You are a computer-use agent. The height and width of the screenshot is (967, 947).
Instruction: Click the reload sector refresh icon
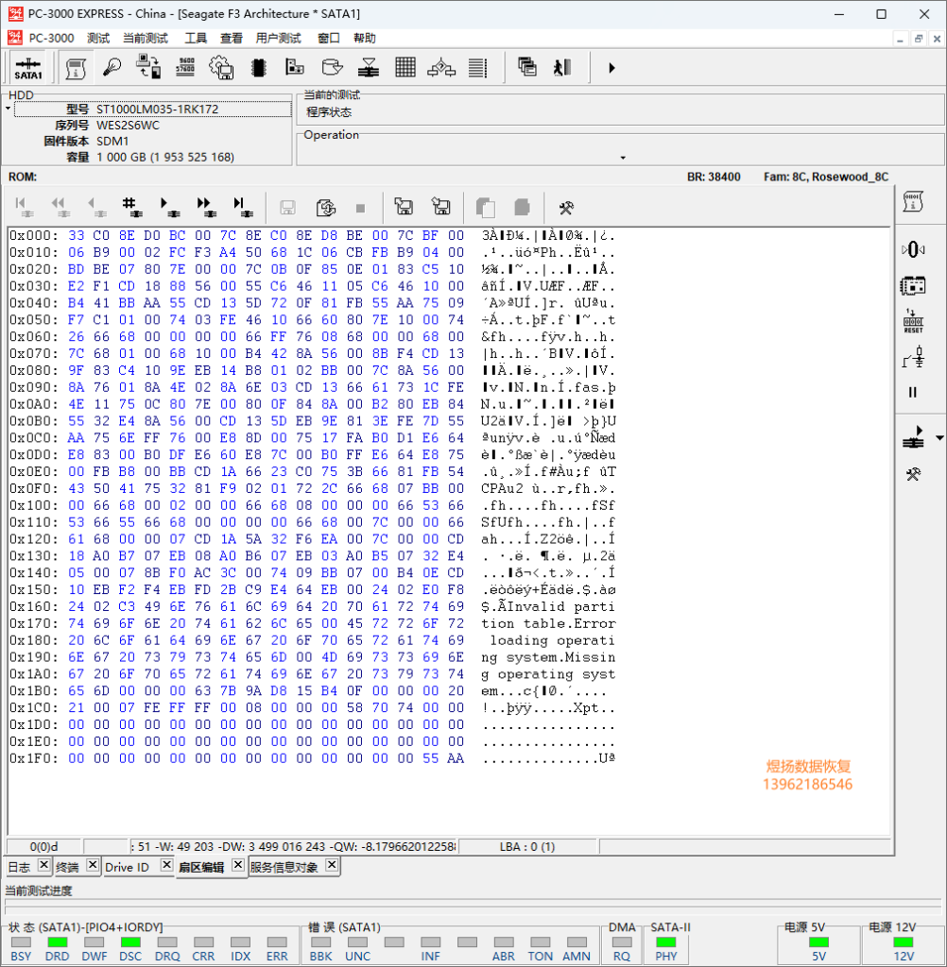click(325, 207)
